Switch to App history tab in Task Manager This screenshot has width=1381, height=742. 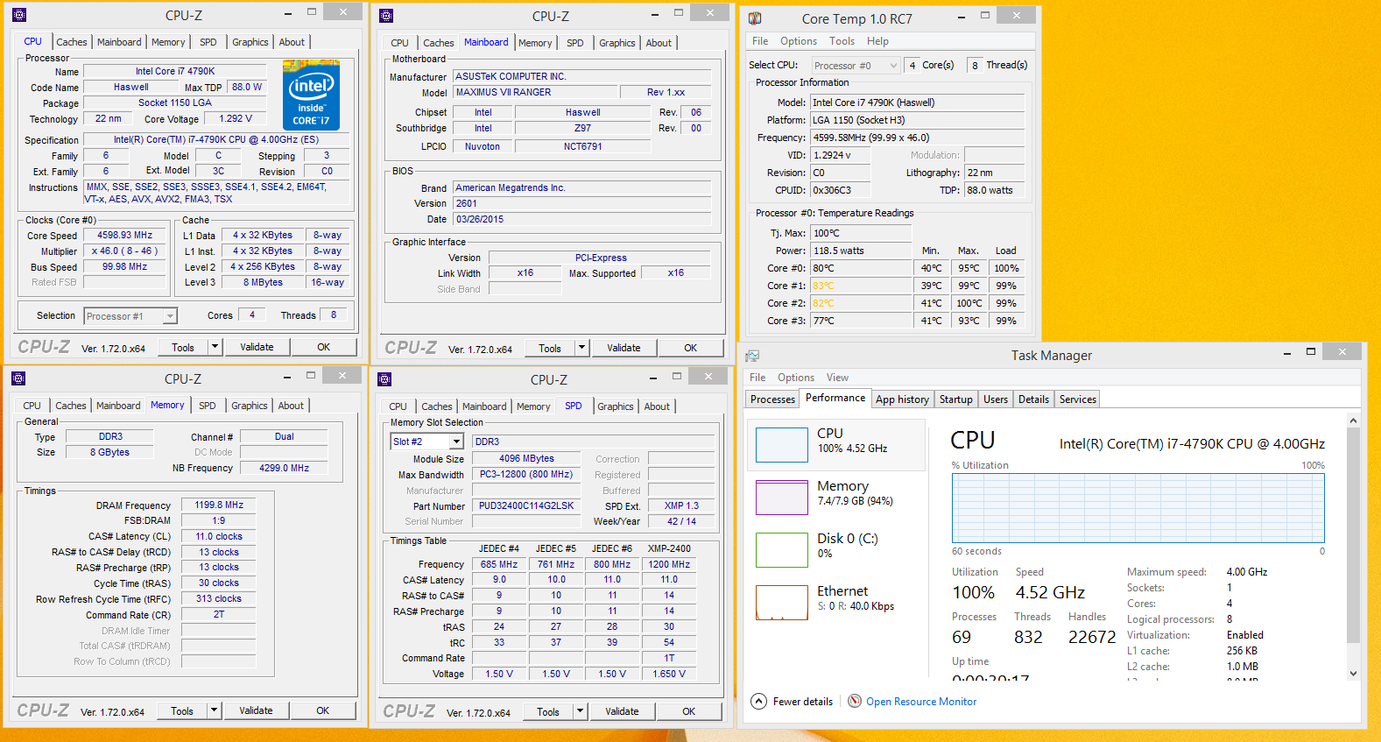click(x=902, y=399)
